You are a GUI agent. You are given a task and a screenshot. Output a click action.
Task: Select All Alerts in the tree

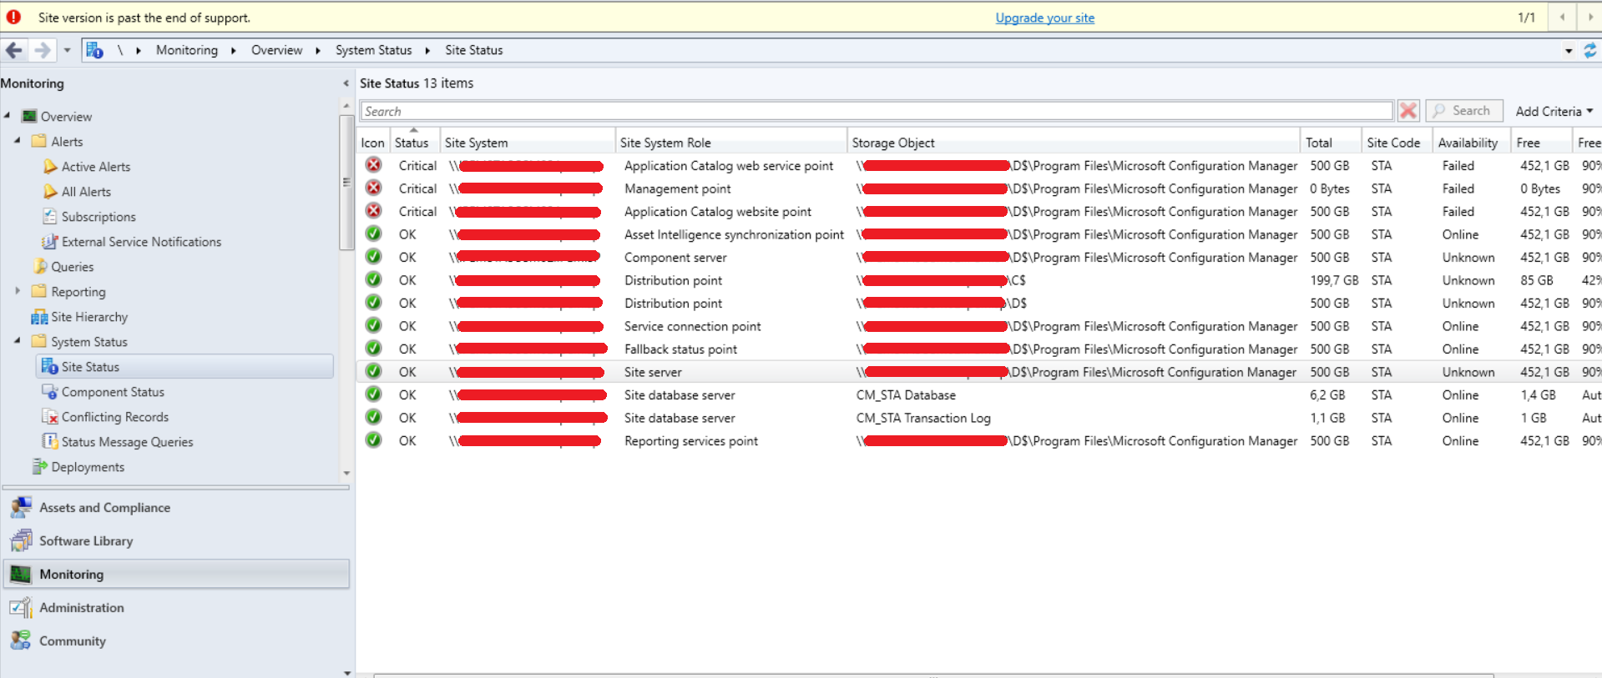click(x=86, y=192)
